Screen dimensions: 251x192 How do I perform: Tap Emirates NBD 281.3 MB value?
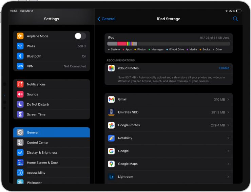click(x=218, y=112)
